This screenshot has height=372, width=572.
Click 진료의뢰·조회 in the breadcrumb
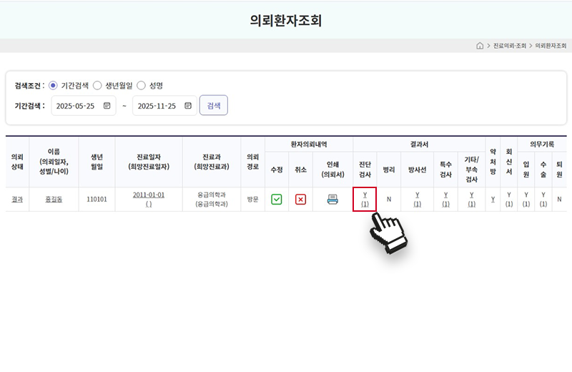coord(510,46)
